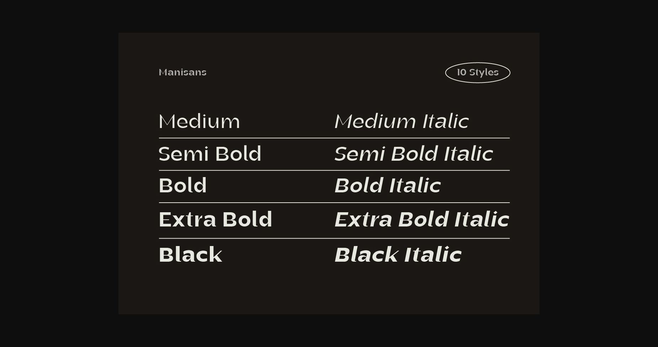658x347 pixels.
Task: Select the 10 Styles oval badge
Action: (478, 73)
